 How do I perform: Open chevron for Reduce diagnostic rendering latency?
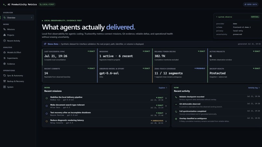pos(166,121)
